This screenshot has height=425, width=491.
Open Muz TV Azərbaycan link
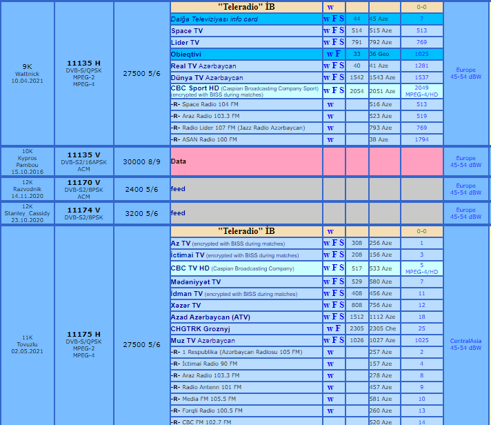click(x=203, y=340)
